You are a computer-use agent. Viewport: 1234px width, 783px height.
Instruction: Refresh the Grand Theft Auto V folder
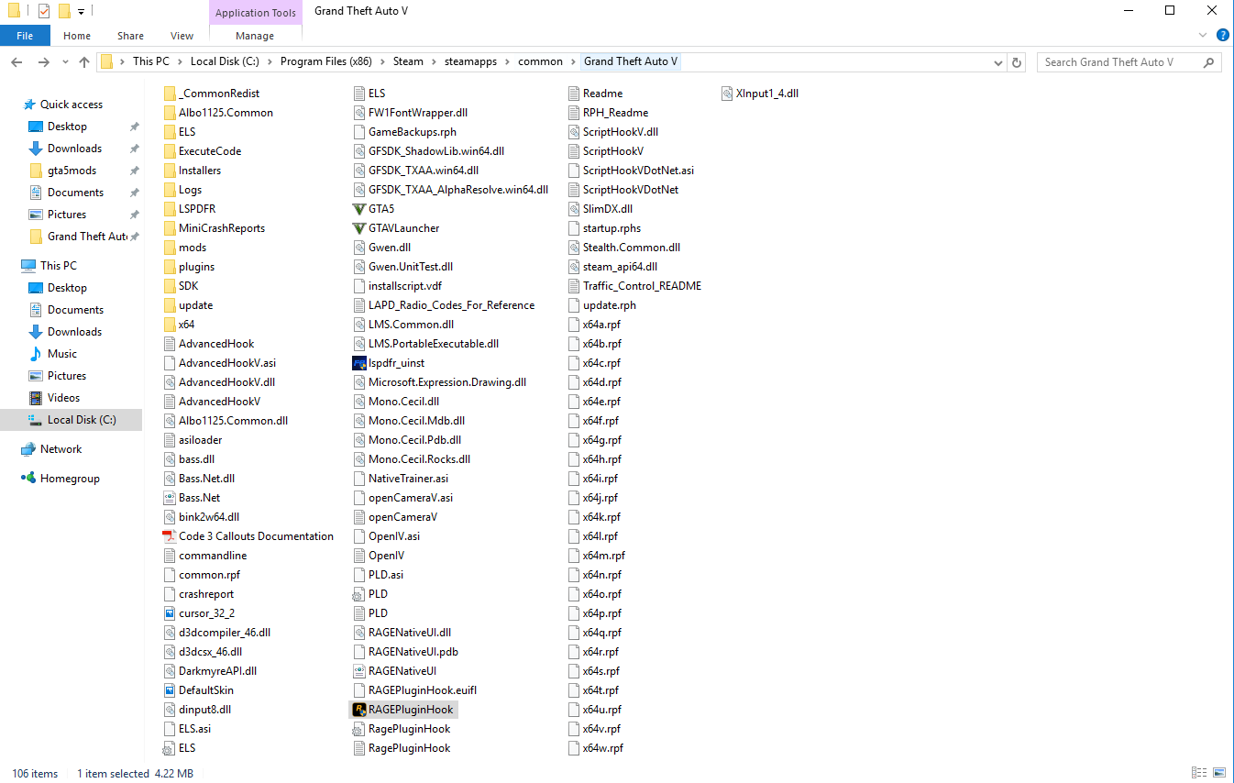(x=1016, y=62)
